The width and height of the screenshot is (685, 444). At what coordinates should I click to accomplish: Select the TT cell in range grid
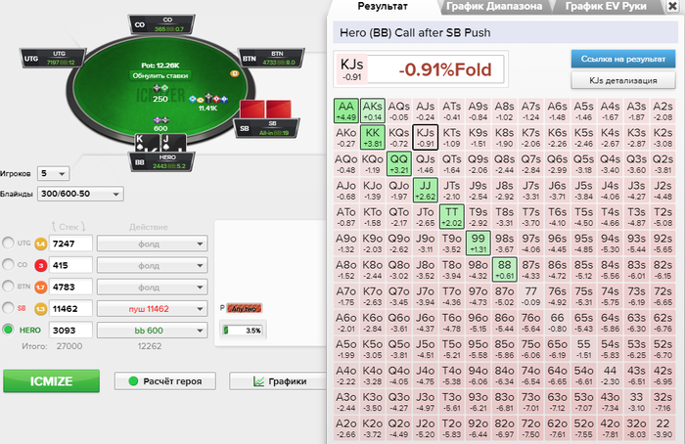(451, 216)
